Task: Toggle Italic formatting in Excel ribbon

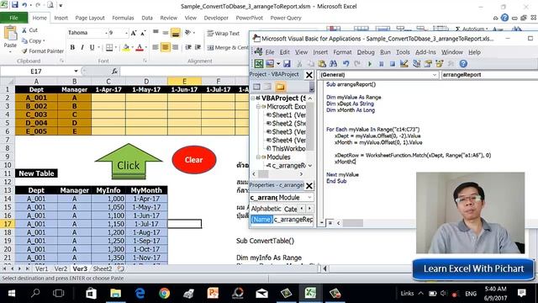Action: (82, 47)
